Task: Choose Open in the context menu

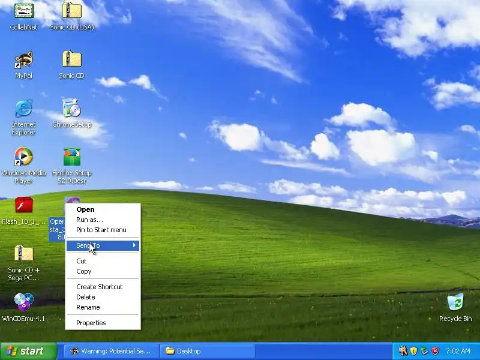Action: [x=103, y=209]
